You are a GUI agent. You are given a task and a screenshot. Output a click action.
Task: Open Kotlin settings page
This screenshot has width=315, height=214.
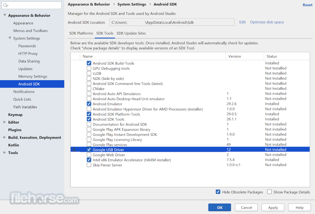point(14,145)
